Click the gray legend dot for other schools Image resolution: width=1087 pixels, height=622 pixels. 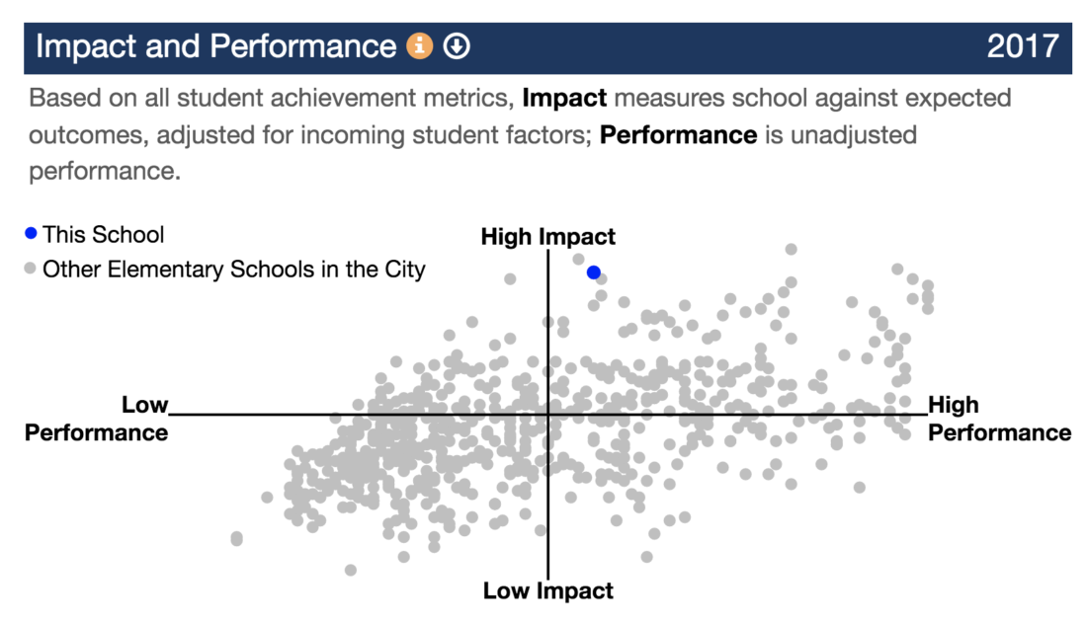31,269
